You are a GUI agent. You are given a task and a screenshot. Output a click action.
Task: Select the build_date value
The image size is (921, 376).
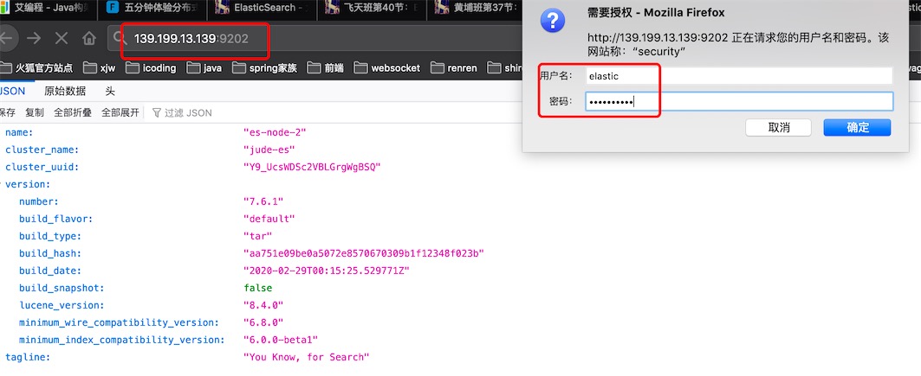[326, 271]
